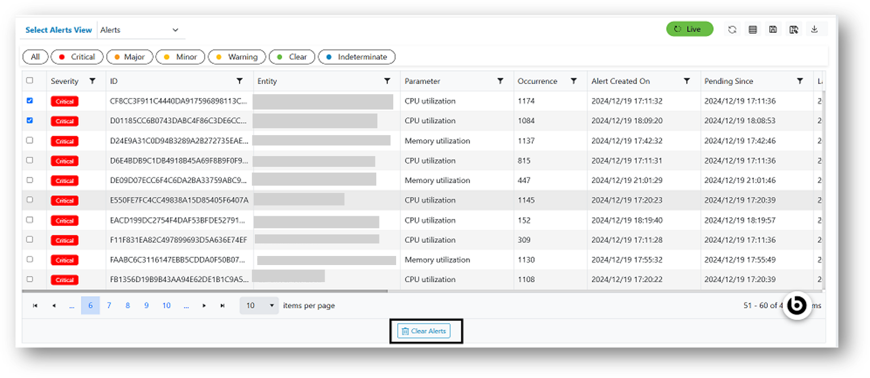The height and width of the screenshot is (378, 870).
Task: Go to first page of alerts
Action: coord(35,305)
